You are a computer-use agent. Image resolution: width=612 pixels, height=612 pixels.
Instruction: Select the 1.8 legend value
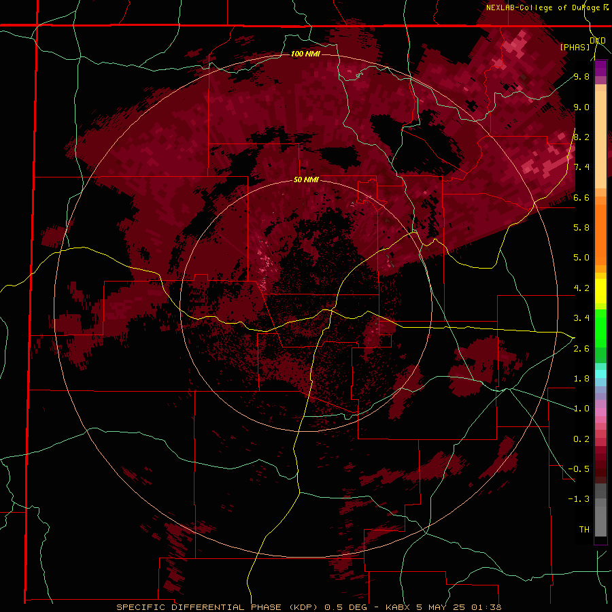click(581, 379)
